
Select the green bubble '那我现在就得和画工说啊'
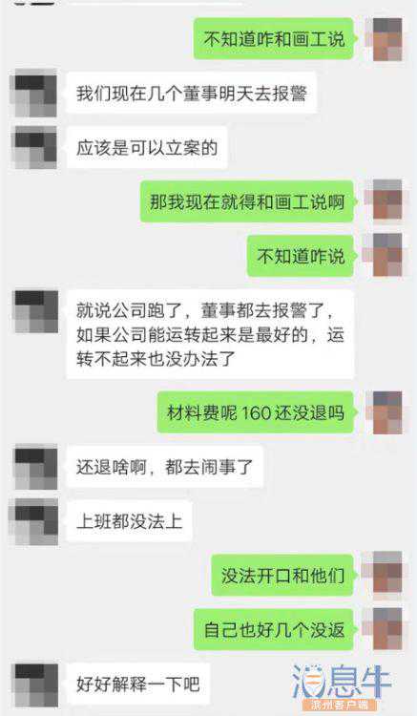click(247, 201)
